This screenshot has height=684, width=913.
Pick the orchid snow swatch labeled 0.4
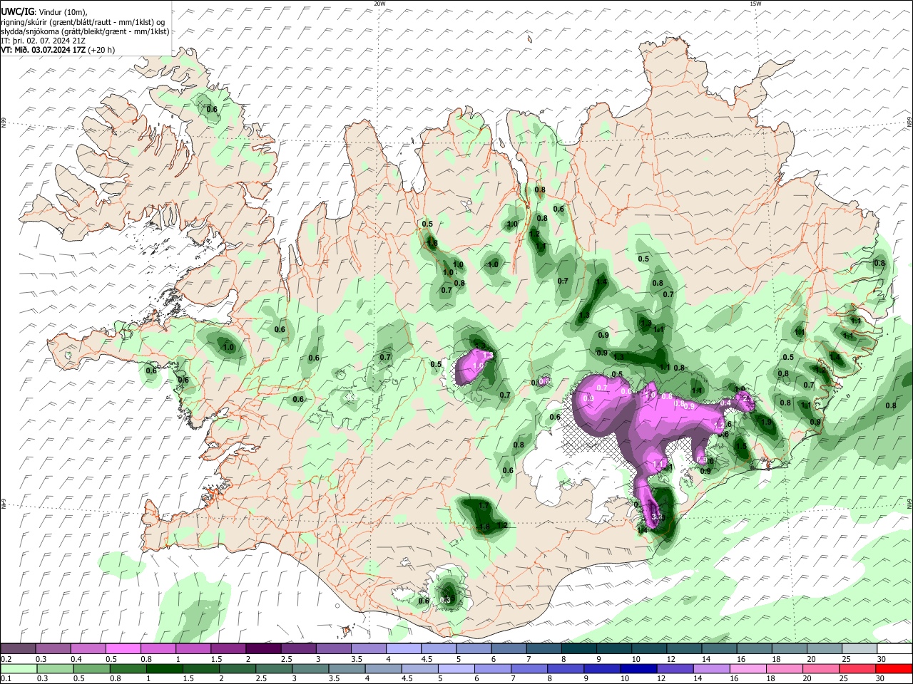click(x=88, y=649)
